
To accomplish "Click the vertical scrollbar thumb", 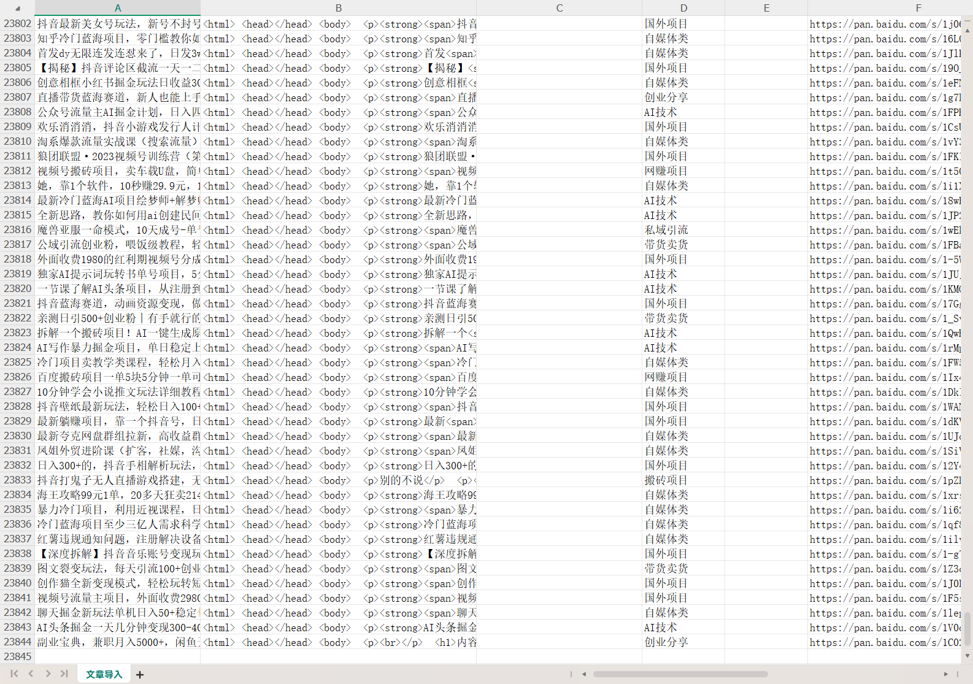I will coord(968,629).
